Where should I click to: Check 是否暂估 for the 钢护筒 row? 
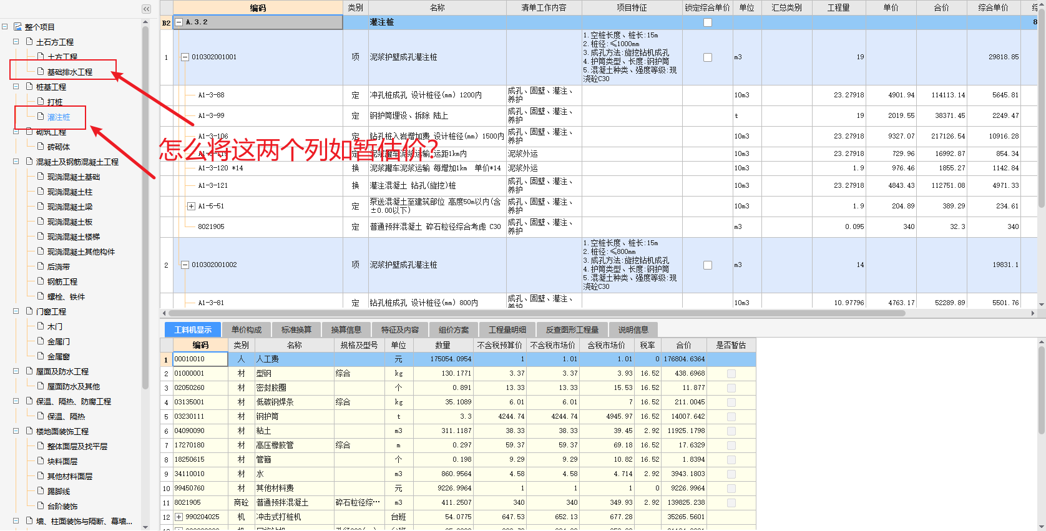(731, 417)
